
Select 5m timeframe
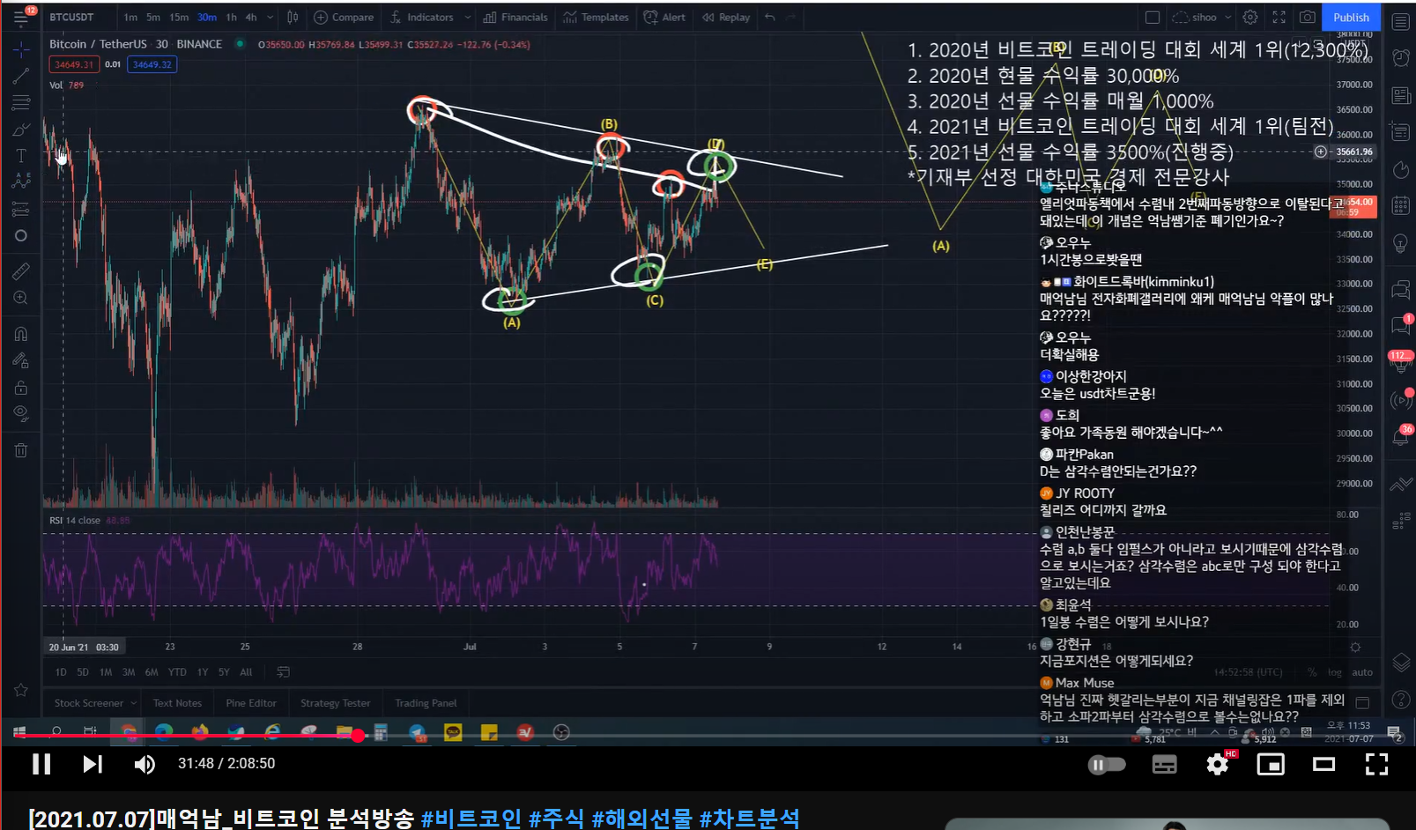click(x=153, y=17)
